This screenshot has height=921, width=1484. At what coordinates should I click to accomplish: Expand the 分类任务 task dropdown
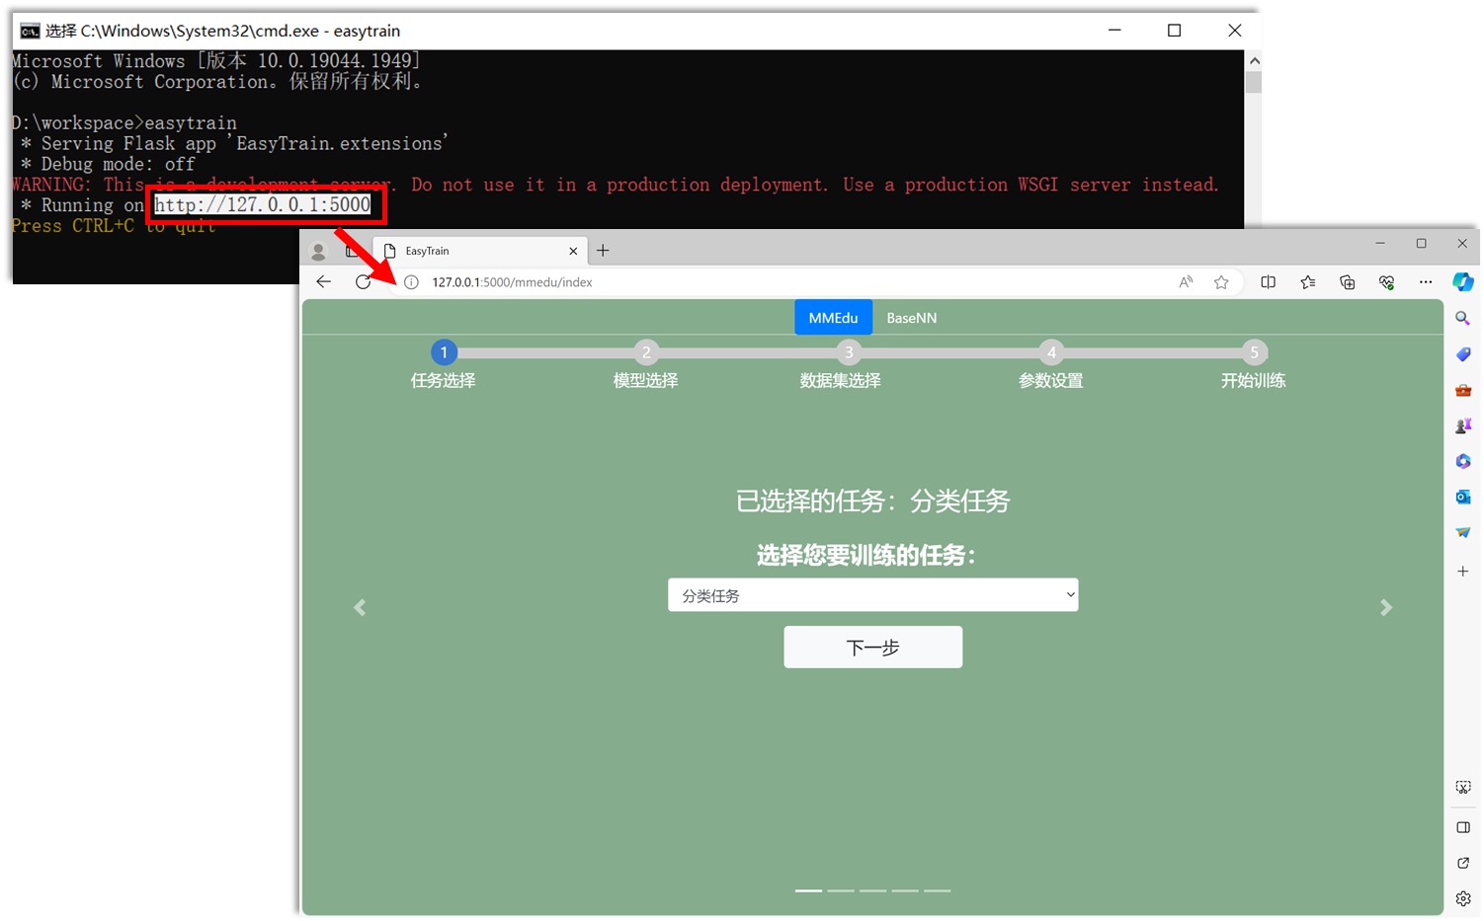coord(872,595)
